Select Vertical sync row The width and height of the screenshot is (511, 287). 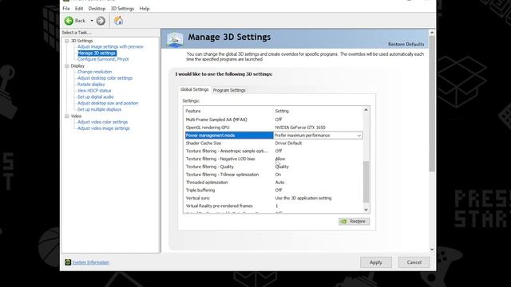coord(274,199)
